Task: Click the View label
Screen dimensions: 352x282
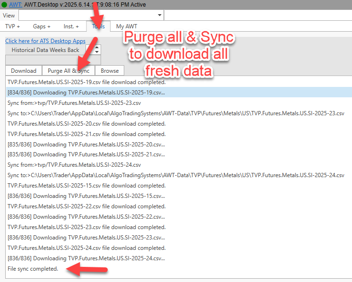Action: (x=9, y=16)
